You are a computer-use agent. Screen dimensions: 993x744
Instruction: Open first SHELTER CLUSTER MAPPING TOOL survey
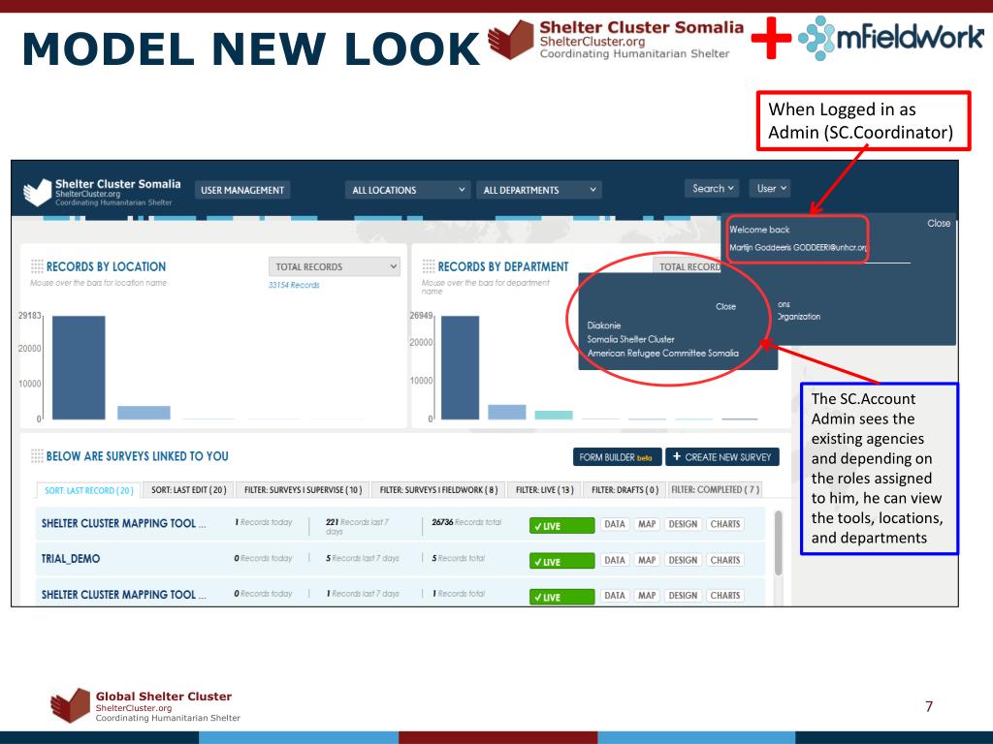click(x=123, y=524)
